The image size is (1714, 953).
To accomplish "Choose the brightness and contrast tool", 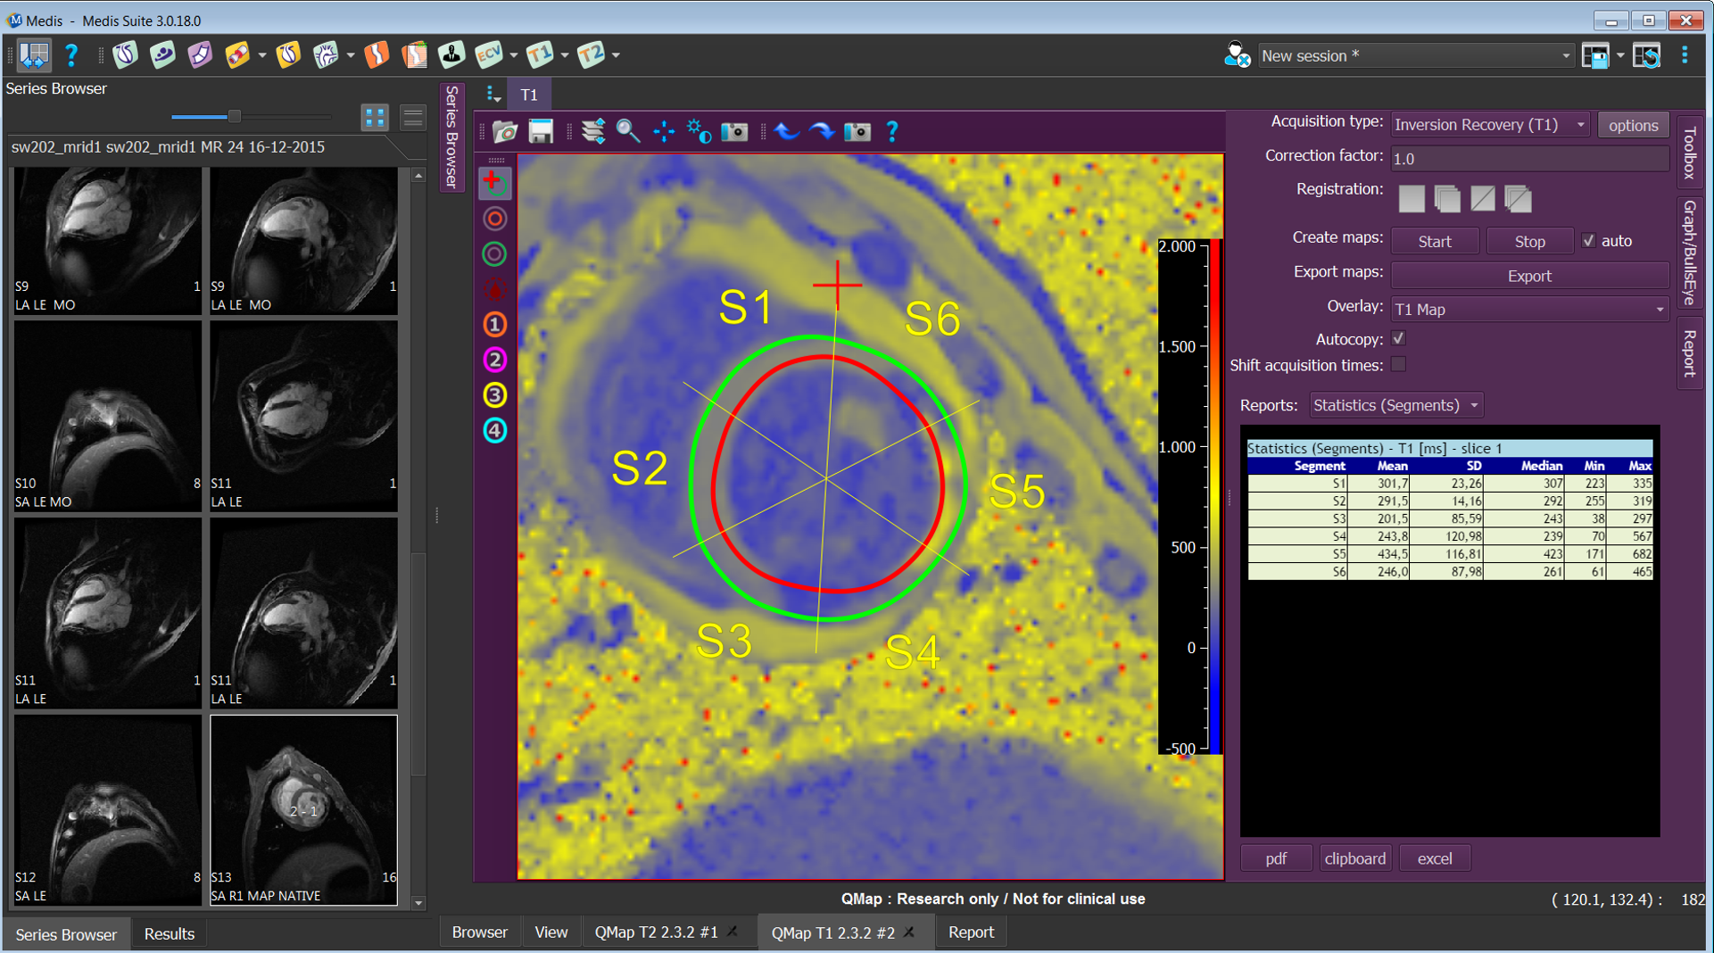I will coord(699,132).
